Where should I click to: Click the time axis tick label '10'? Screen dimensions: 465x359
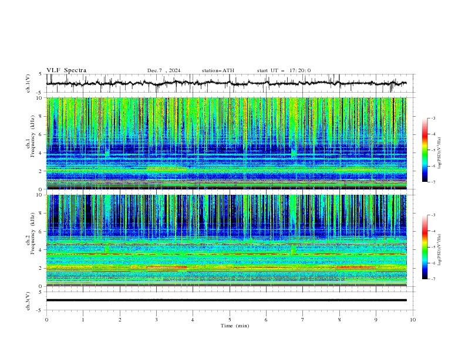[413, 320]
